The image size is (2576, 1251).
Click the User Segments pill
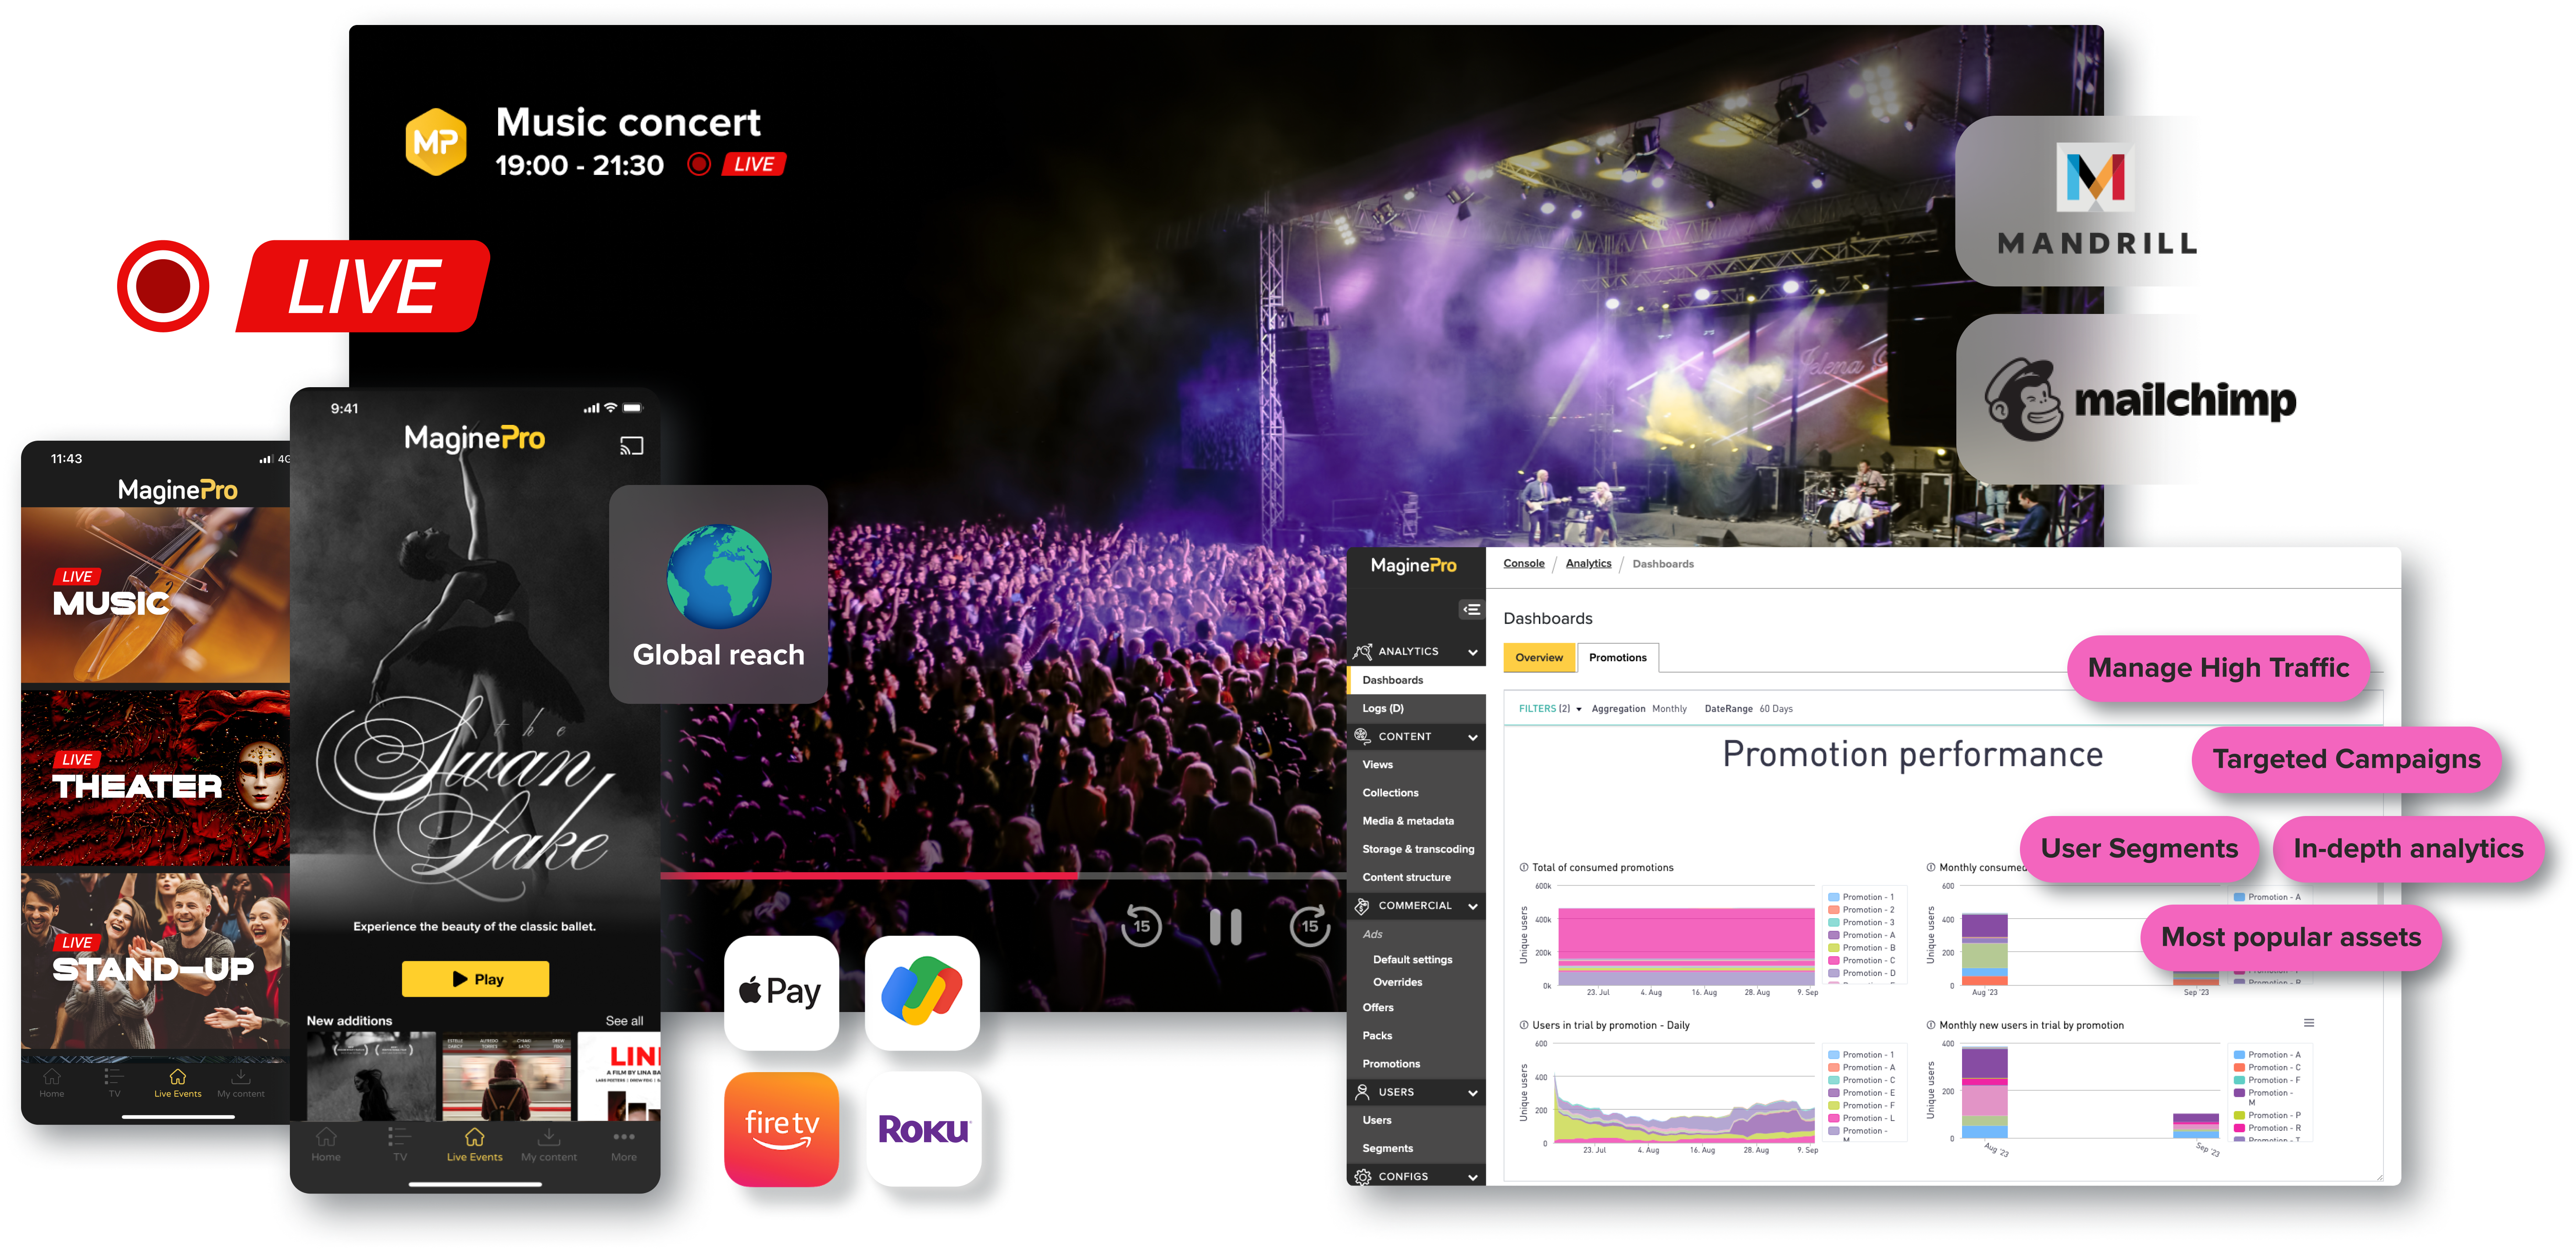(2139, 849)
